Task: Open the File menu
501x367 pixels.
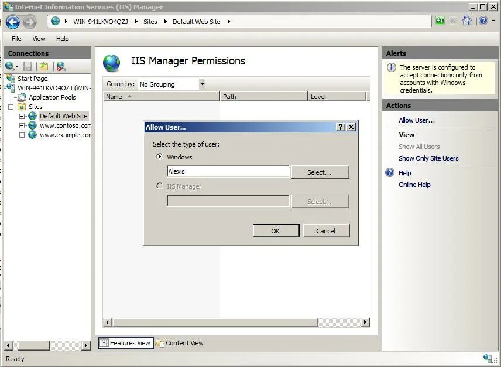Action: [x=16, y=39]
